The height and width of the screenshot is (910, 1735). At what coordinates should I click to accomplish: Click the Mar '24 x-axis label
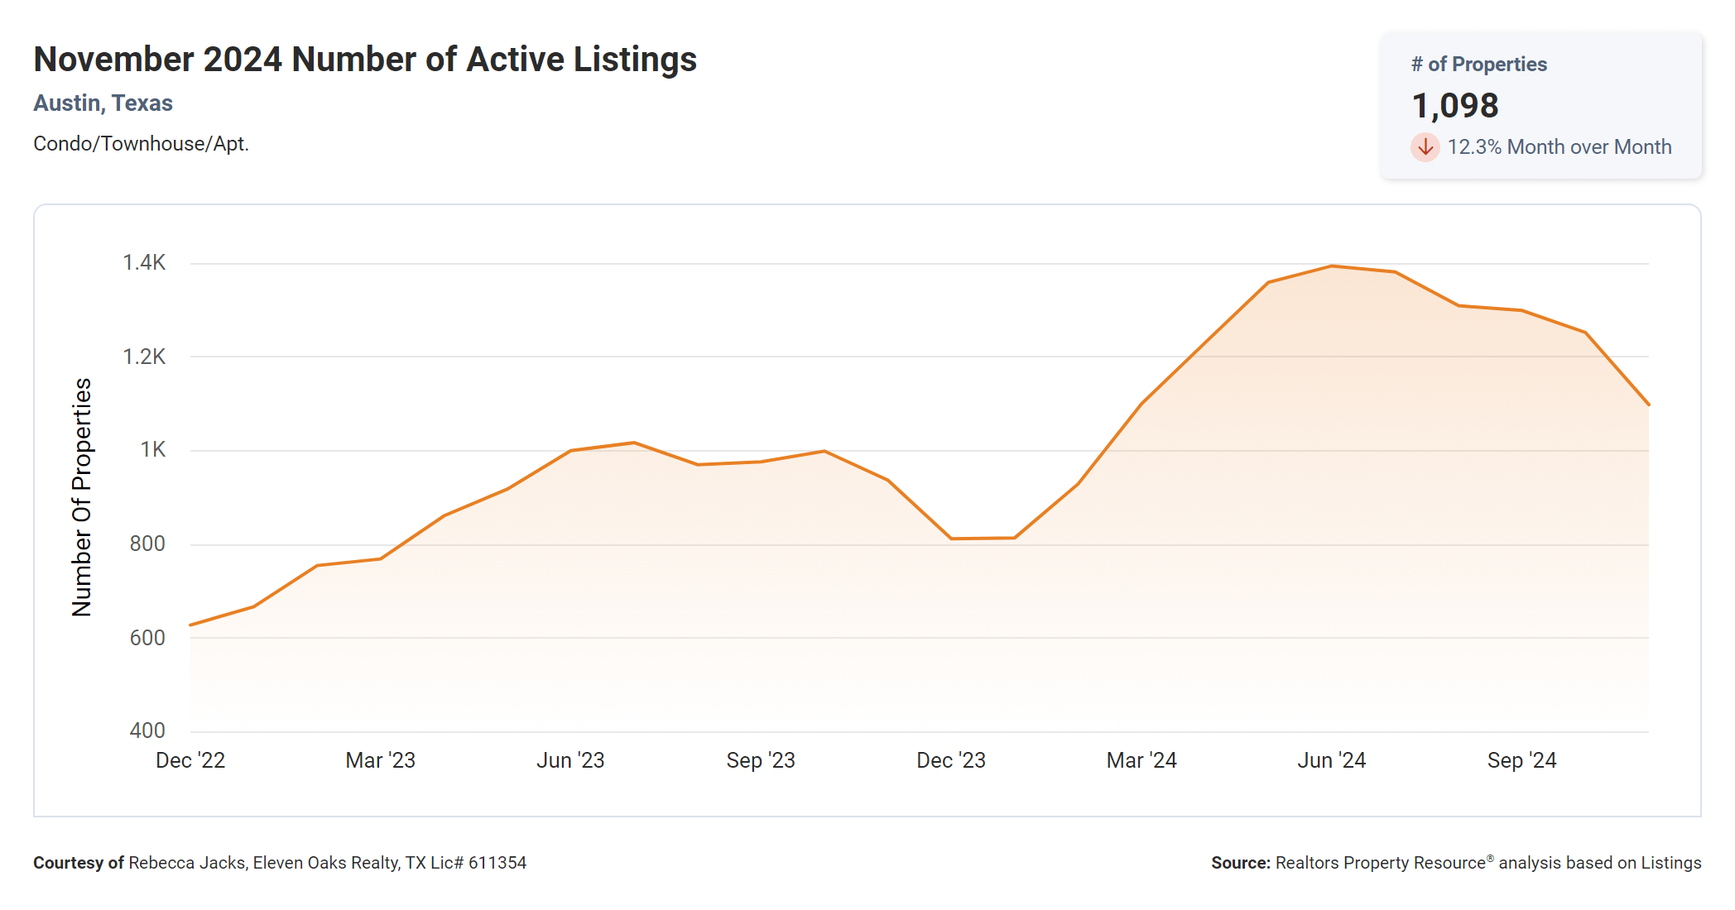tap(1141, 760)
